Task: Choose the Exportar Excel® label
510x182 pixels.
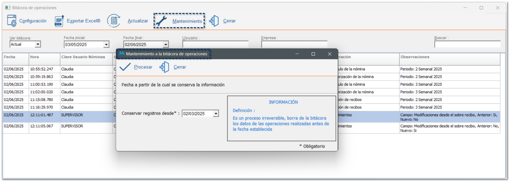Action: tap(83, 21)
